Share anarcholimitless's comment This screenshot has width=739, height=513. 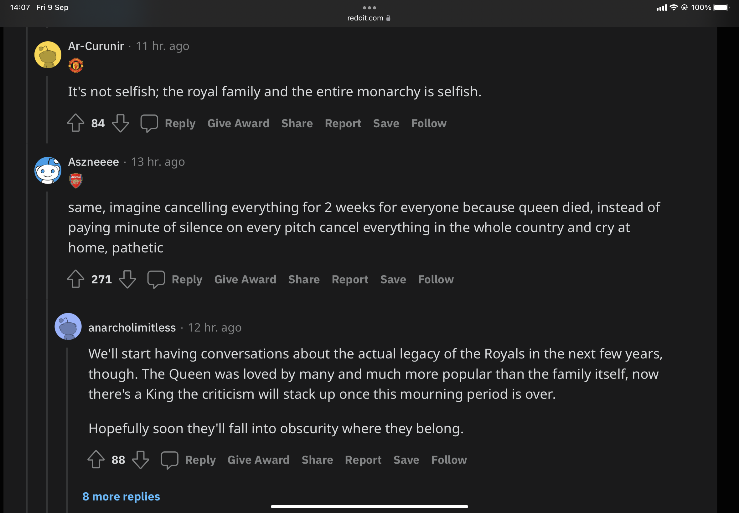pyautogui.click(x=317, y=460)
